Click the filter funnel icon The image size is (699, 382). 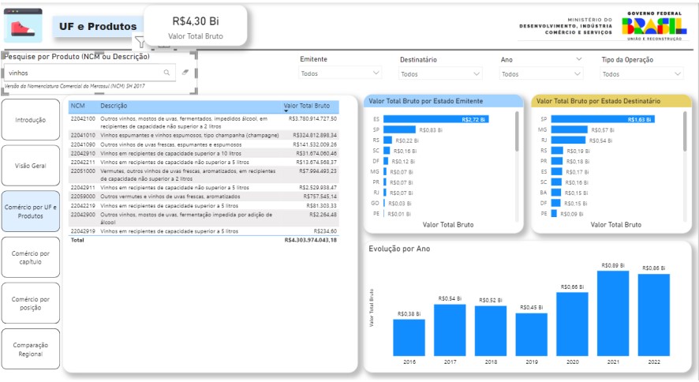click(x=140, y=43)
